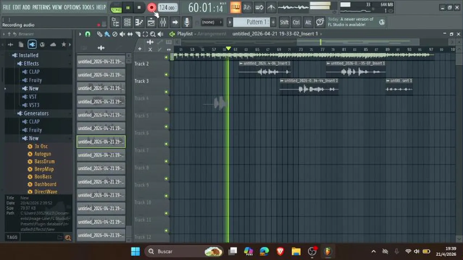Choose the Select marquee tool in playlist
Viewport: 463px width, 260px height.
(145, 34)
